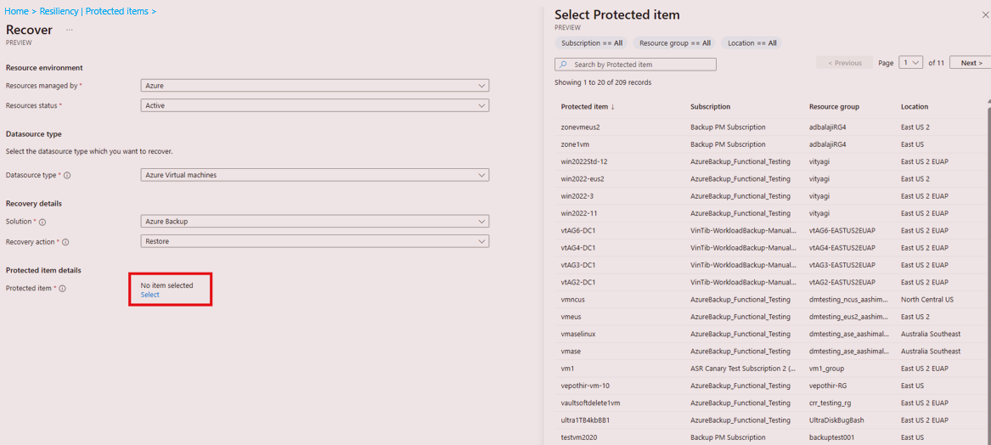Click the info icon beside Datasource type
This screenshot has height=445, width=991.
(67, 175)
